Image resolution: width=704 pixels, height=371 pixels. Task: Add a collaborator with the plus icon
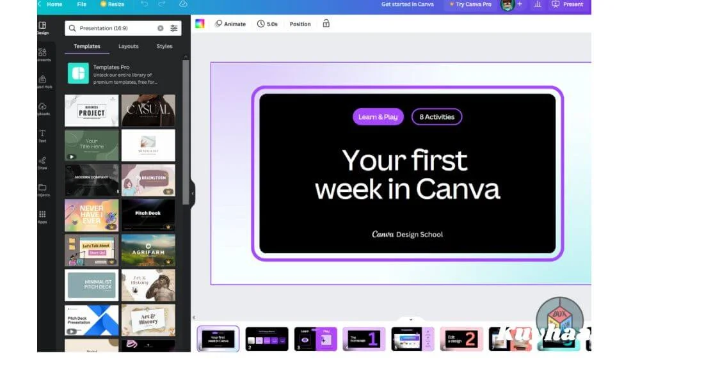point(520,4)
